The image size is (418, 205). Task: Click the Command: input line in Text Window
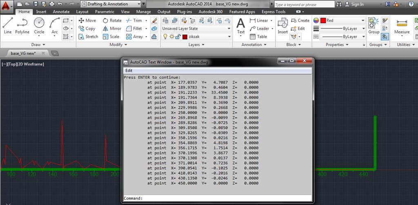tap(218, 198)
